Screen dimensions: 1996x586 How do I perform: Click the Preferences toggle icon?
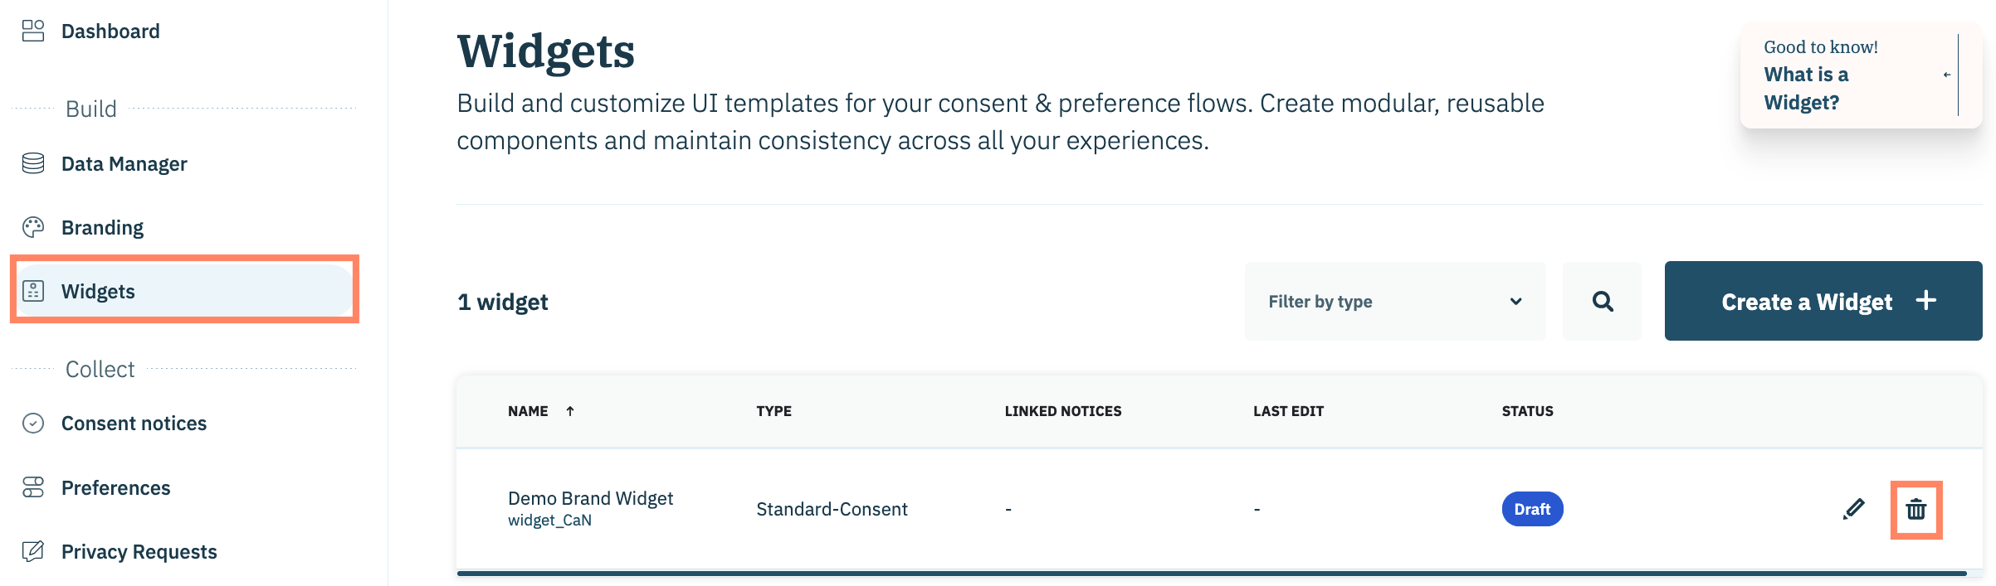click(x=33, y=487)
